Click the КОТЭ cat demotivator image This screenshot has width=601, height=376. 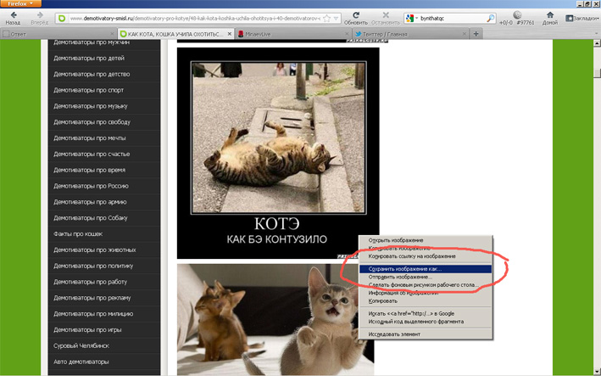278,153
